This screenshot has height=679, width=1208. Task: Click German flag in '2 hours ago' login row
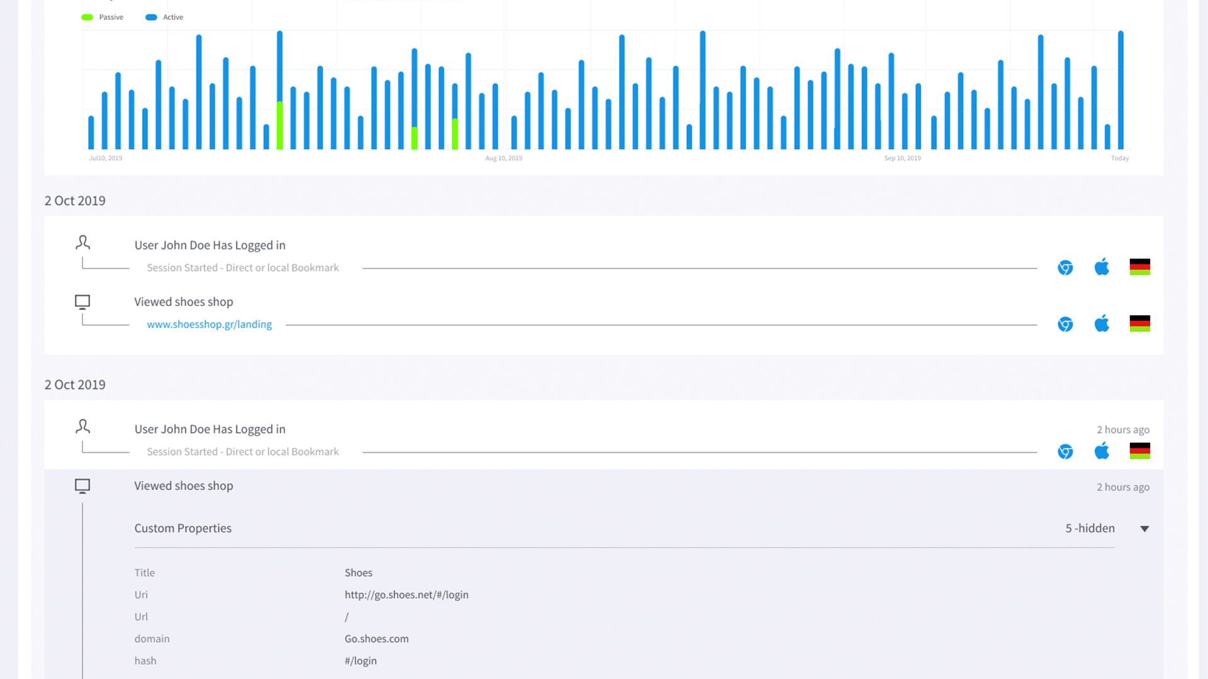tap(1139, 451)
